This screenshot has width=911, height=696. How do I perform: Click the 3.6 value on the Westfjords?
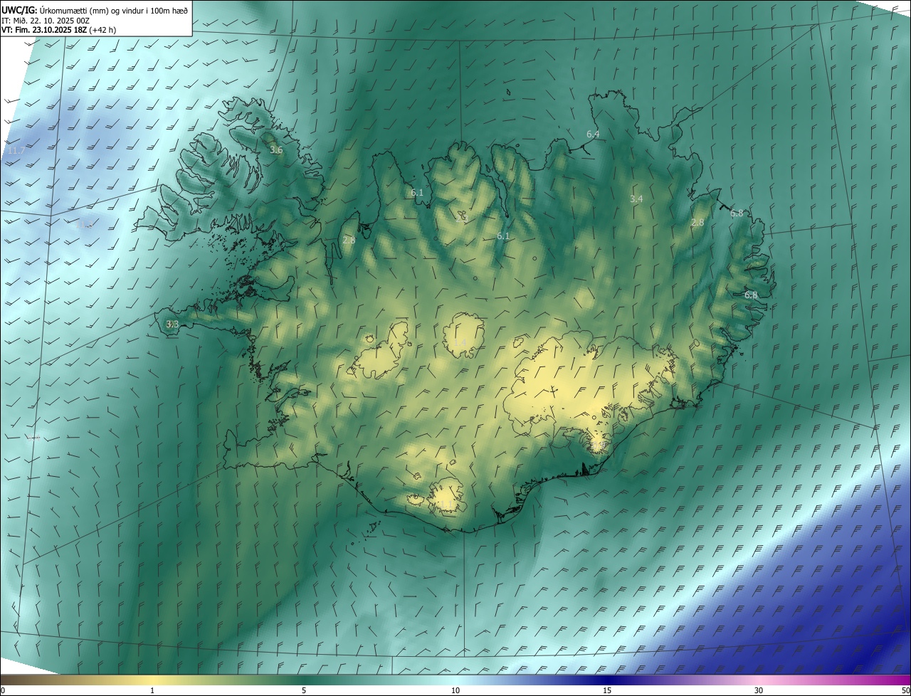276,150
